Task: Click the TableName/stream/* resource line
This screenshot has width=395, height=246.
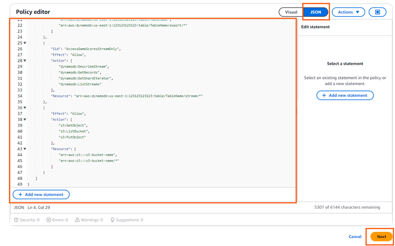Action: click(127, 96)
